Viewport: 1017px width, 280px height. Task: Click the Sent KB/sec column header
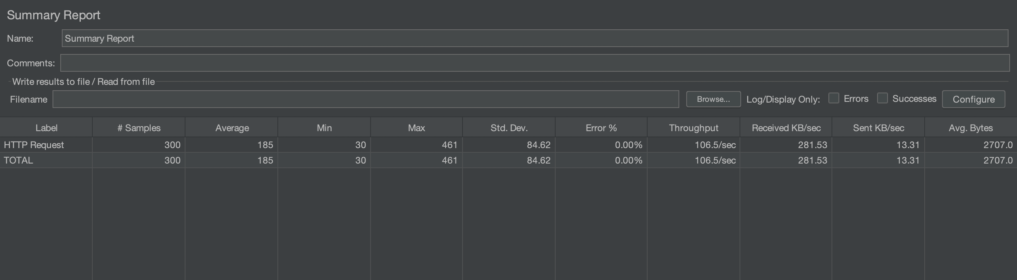coord(878,128)
